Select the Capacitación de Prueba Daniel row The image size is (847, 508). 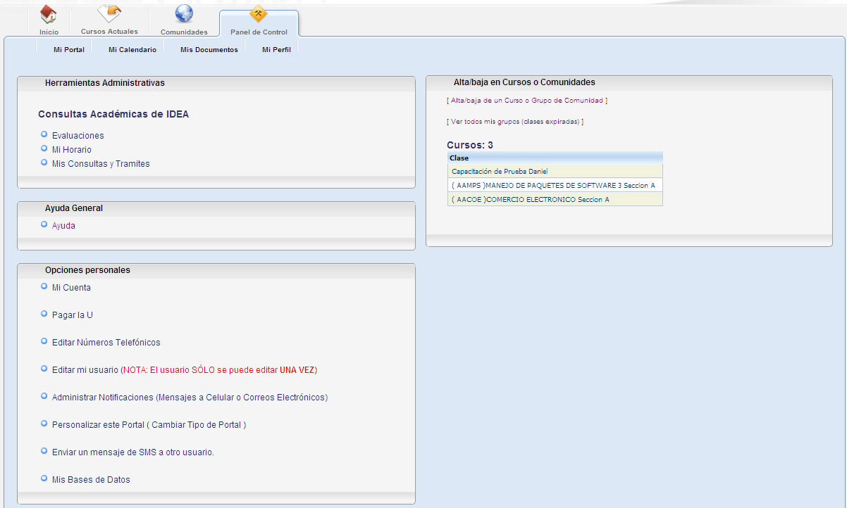click(x=555, y=171)
